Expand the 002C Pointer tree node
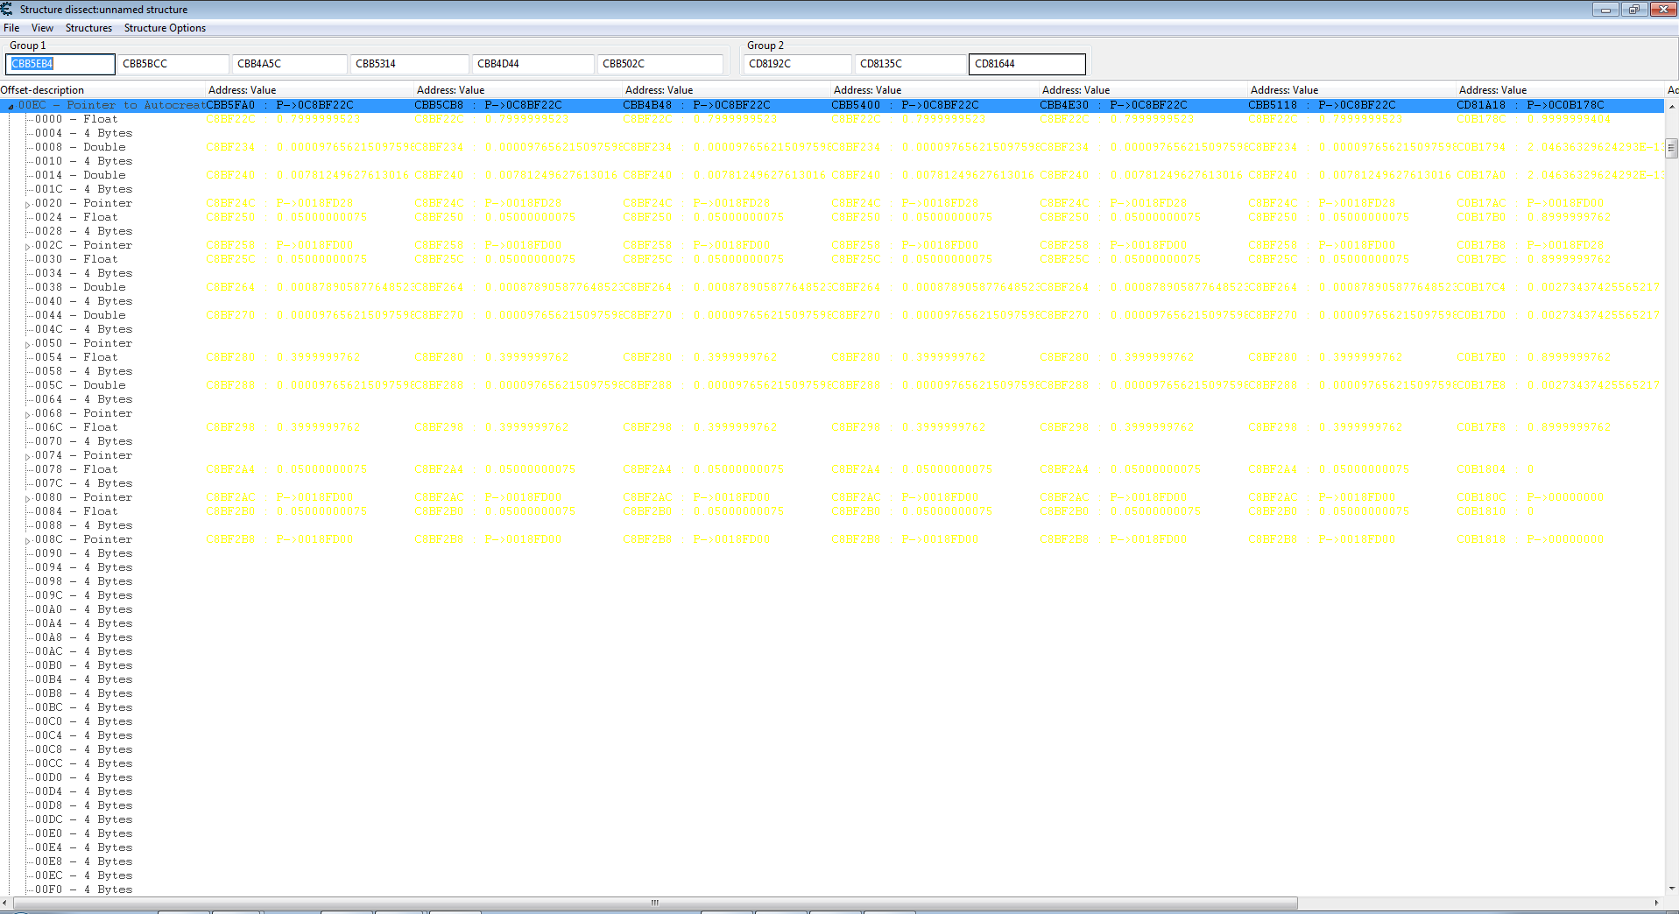 28,246
